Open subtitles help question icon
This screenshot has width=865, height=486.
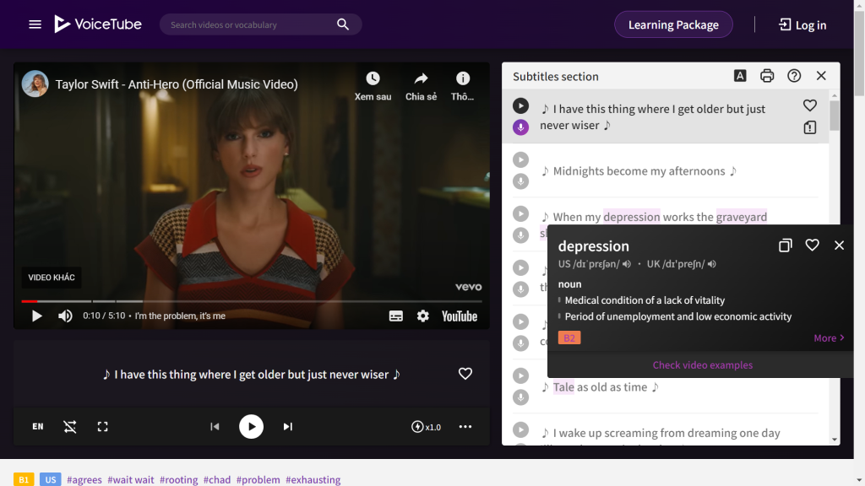[x=794, y=76]
